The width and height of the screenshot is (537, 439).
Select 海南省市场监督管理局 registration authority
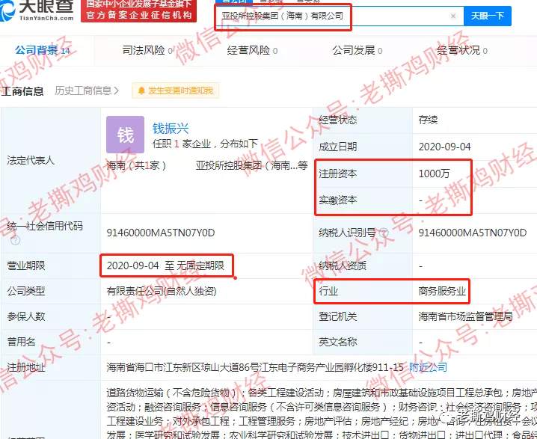point(465,316)
